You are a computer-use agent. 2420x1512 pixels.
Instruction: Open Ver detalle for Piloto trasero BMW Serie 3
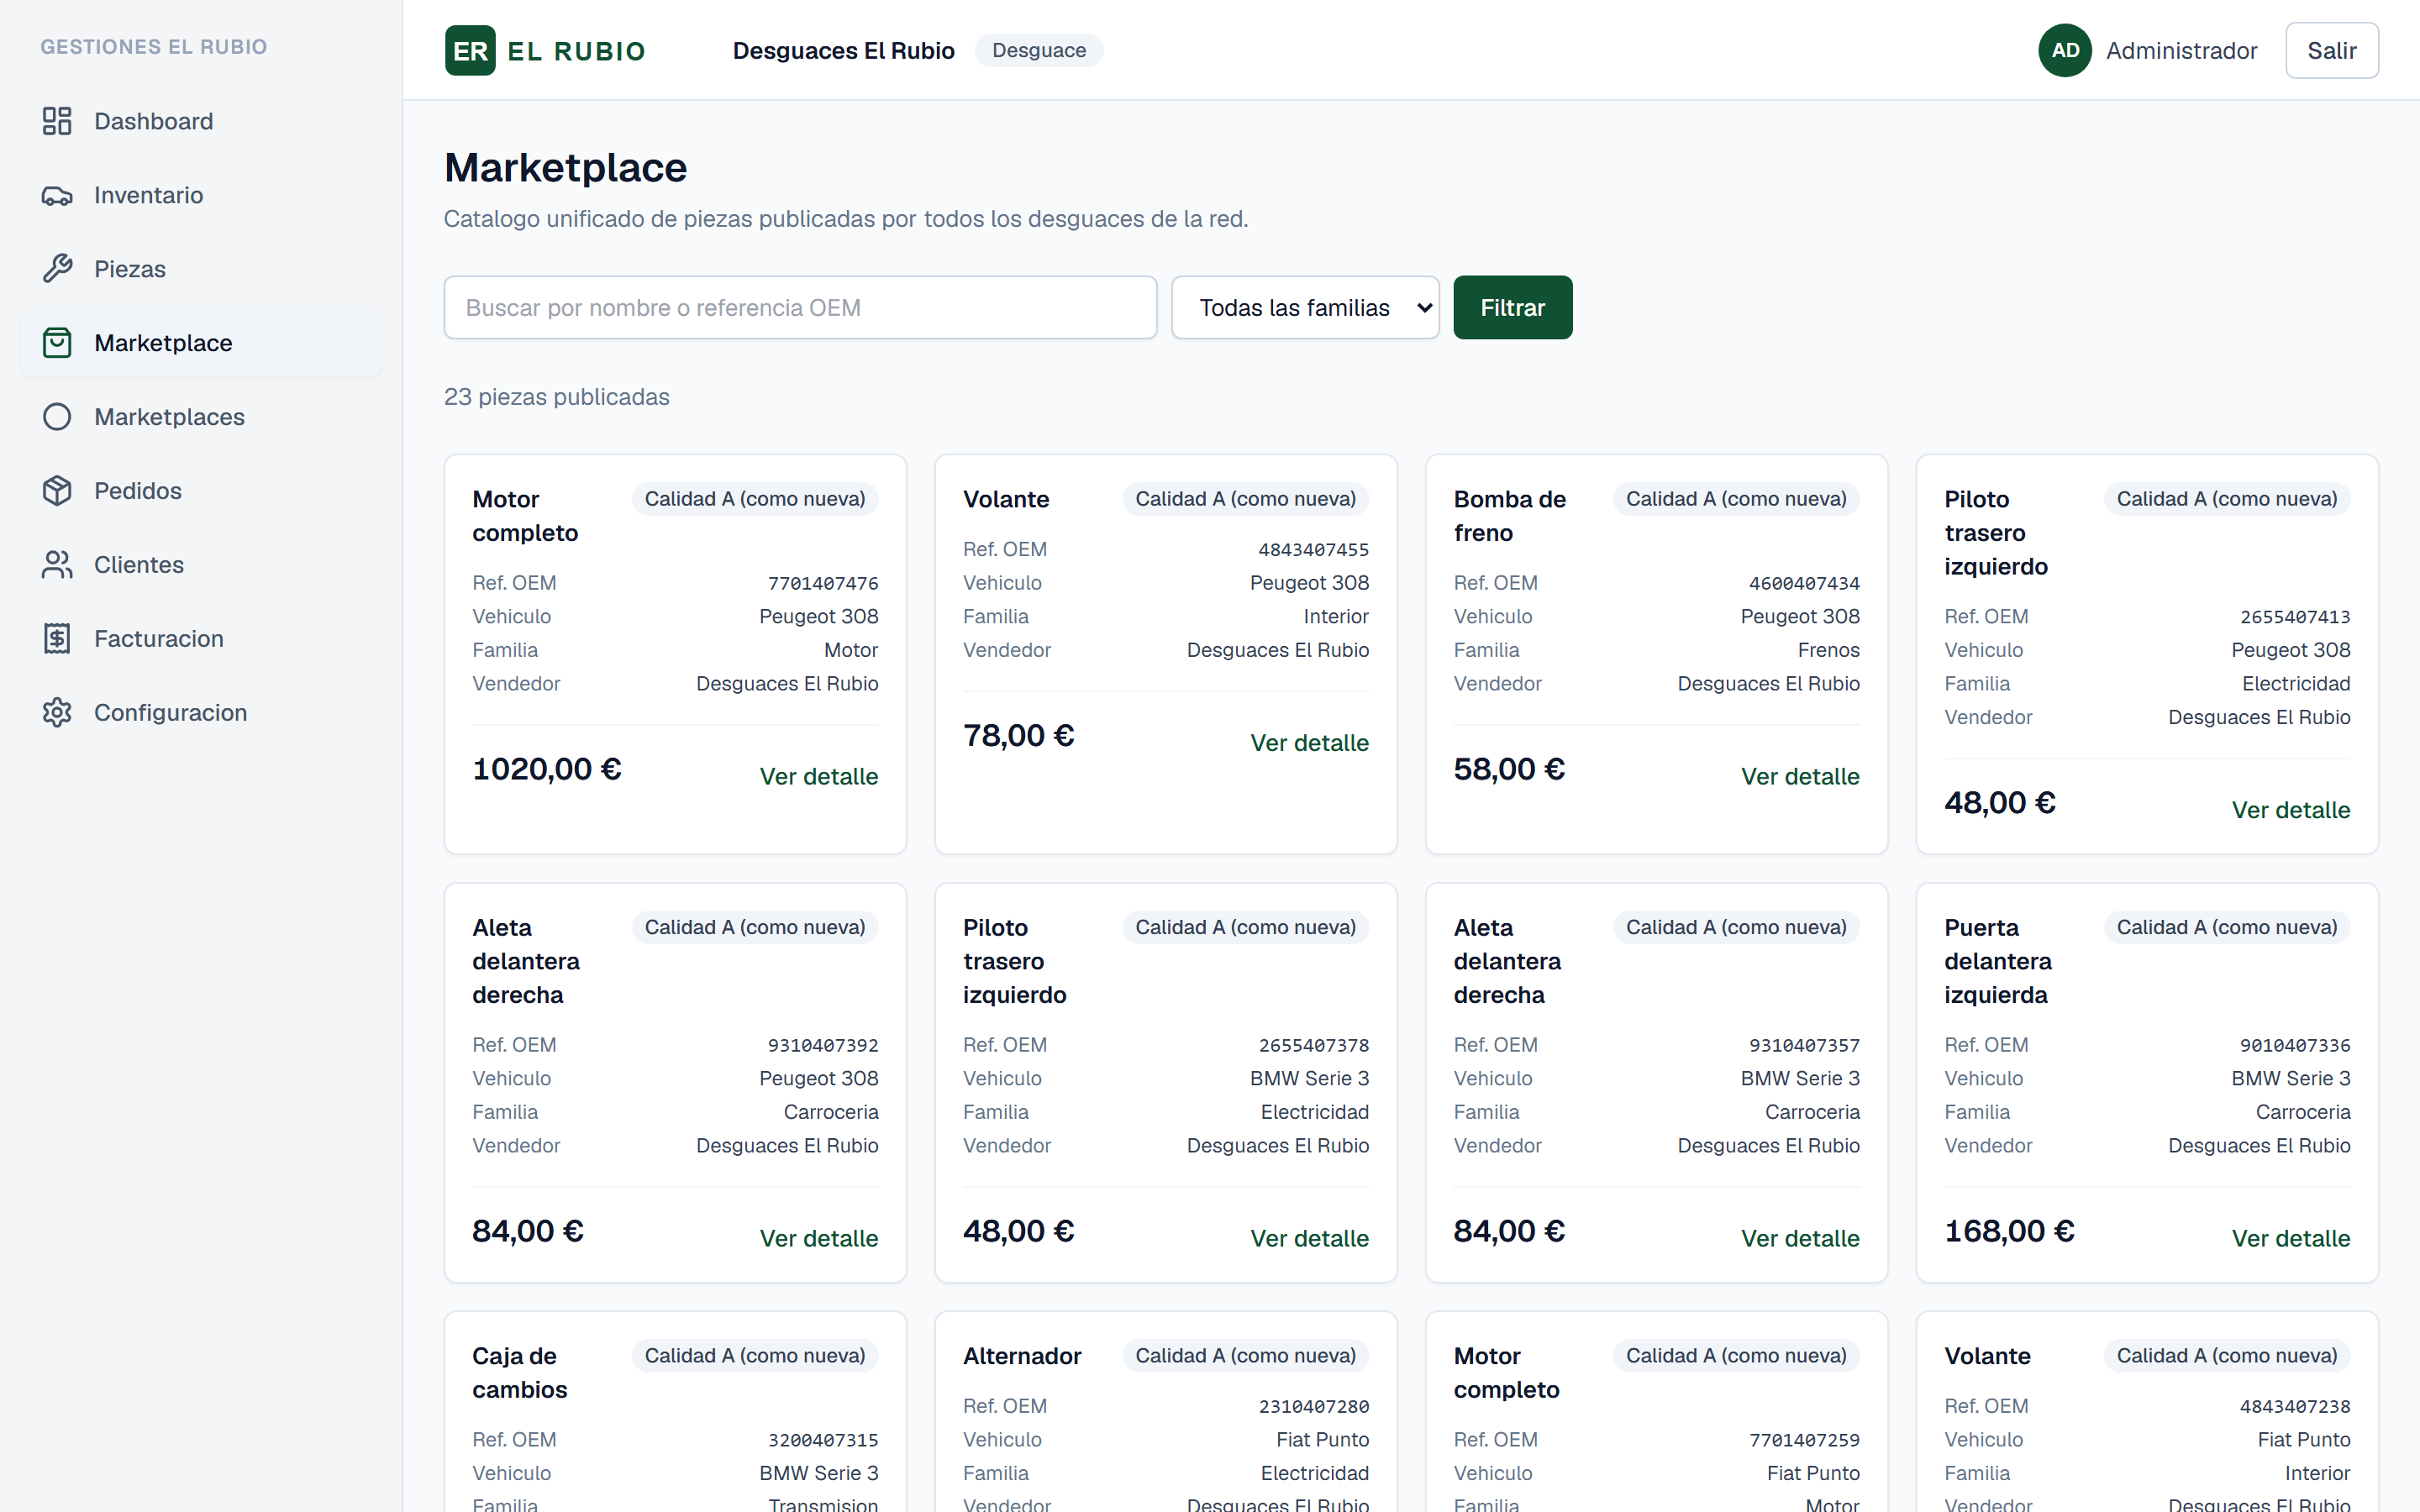[1309, 1239]
